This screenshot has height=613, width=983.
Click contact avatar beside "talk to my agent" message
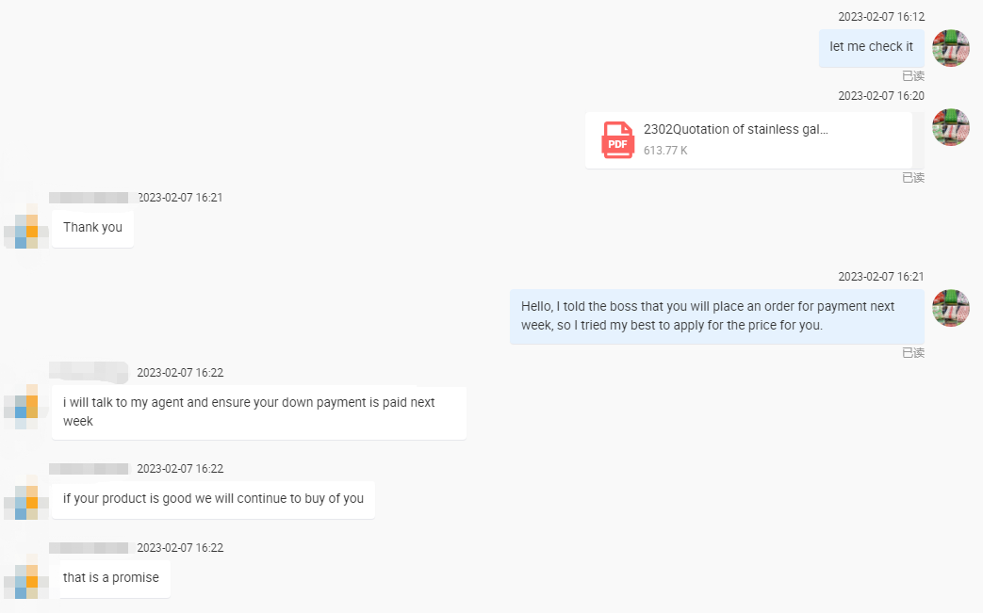(25, 406)
